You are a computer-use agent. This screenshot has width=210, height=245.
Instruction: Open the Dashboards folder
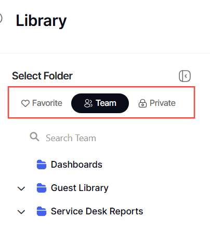click(76, 165)
